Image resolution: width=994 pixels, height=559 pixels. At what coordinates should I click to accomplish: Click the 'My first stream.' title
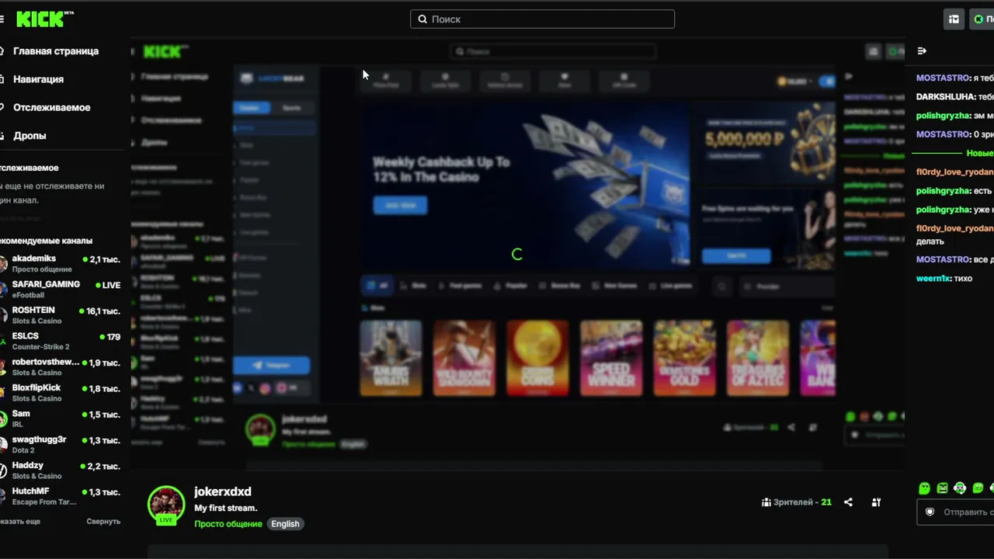click(x=226, y=508)
